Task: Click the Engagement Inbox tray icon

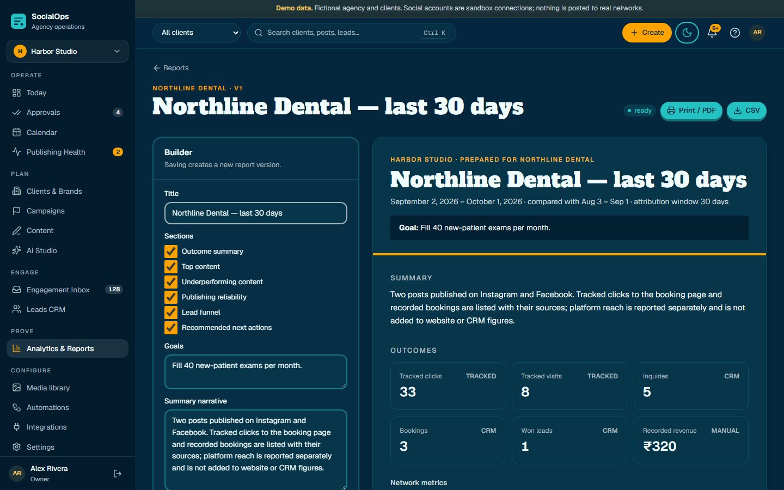Action: tap(17, 290)
